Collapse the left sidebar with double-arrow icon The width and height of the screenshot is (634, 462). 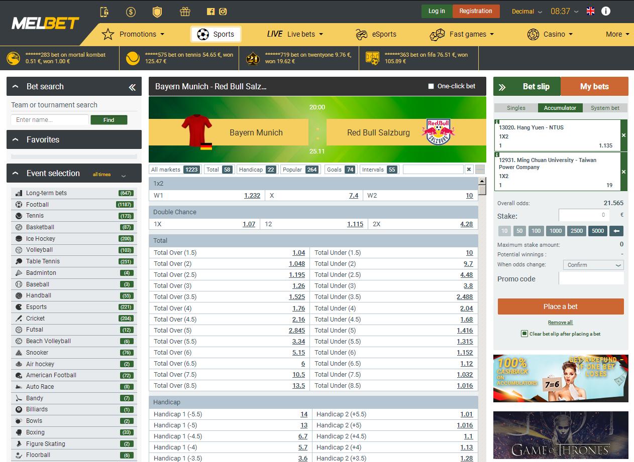132,87
